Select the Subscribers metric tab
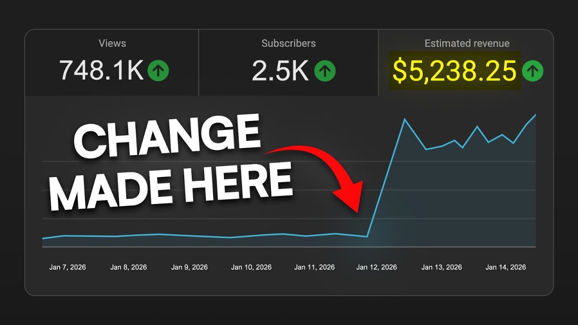 coord(289,62)
